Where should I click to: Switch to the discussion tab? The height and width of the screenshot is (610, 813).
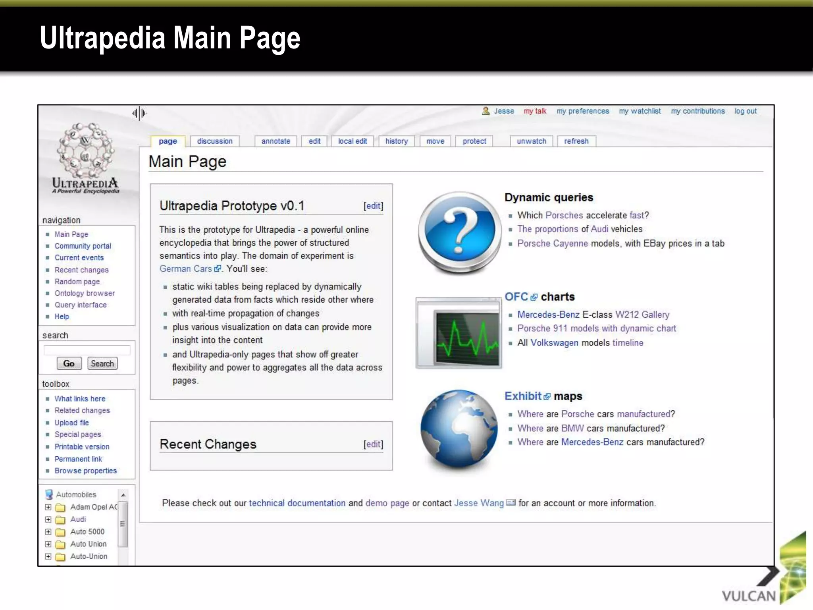coord(215,141)
